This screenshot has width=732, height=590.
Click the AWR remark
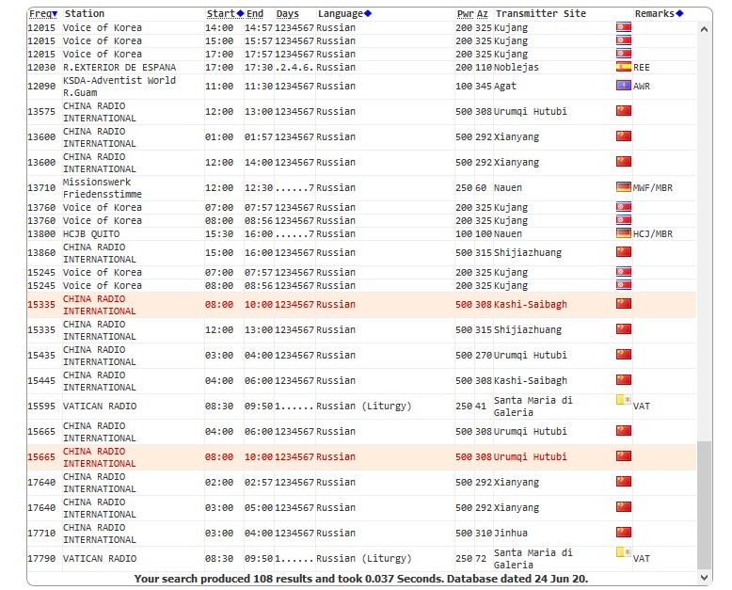pyautogui.click(x=642, y=87)
